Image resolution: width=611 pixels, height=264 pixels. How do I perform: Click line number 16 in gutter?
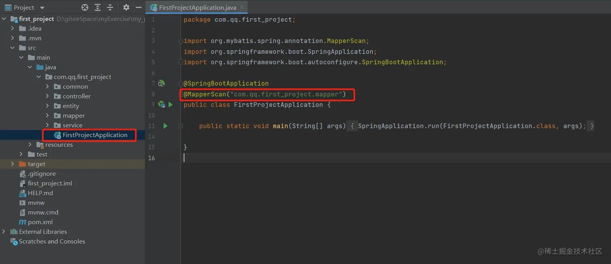pos(151,158)
